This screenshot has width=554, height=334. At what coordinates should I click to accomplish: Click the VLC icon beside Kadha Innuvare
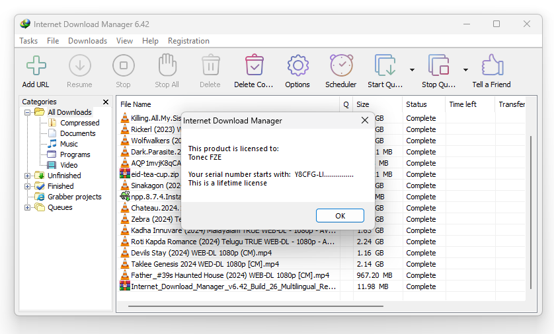(x=125, y=230)
